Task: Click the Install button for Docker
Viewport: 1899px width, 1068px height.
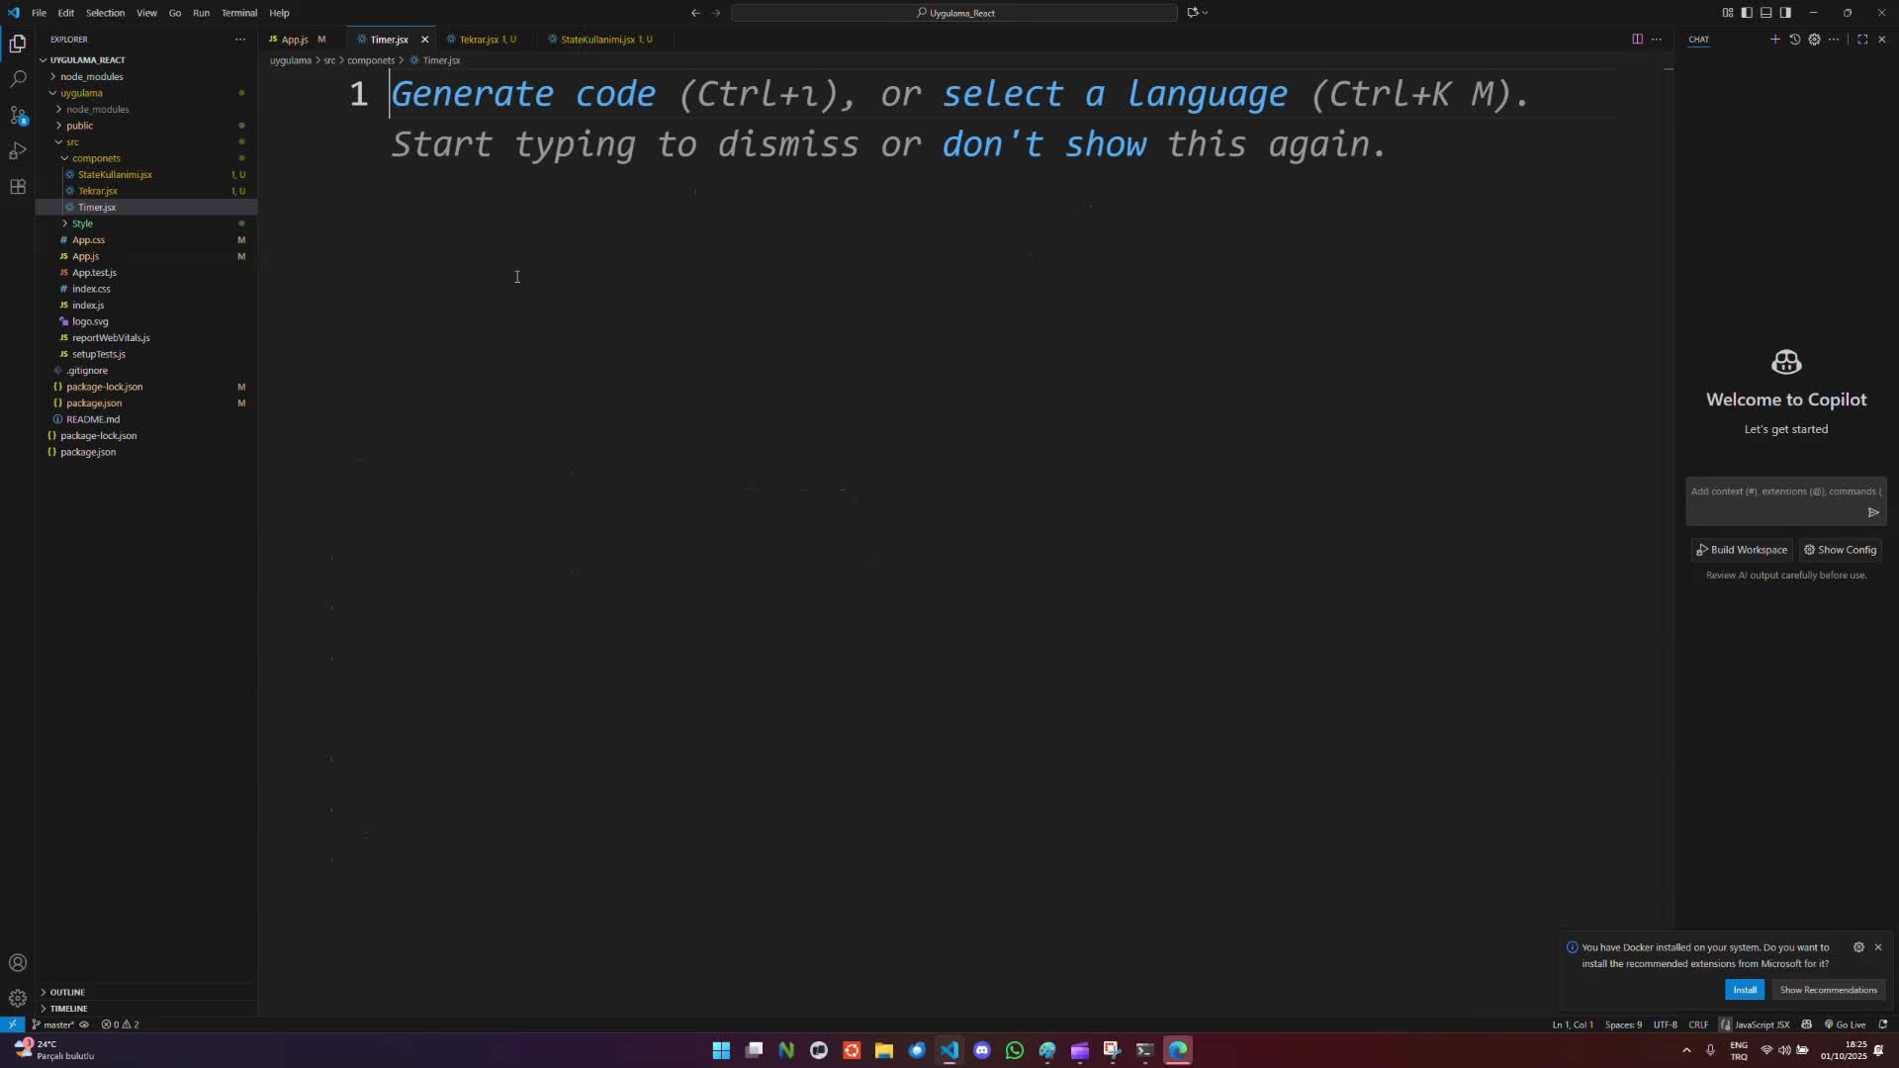Action: [x=1744, y=990]
